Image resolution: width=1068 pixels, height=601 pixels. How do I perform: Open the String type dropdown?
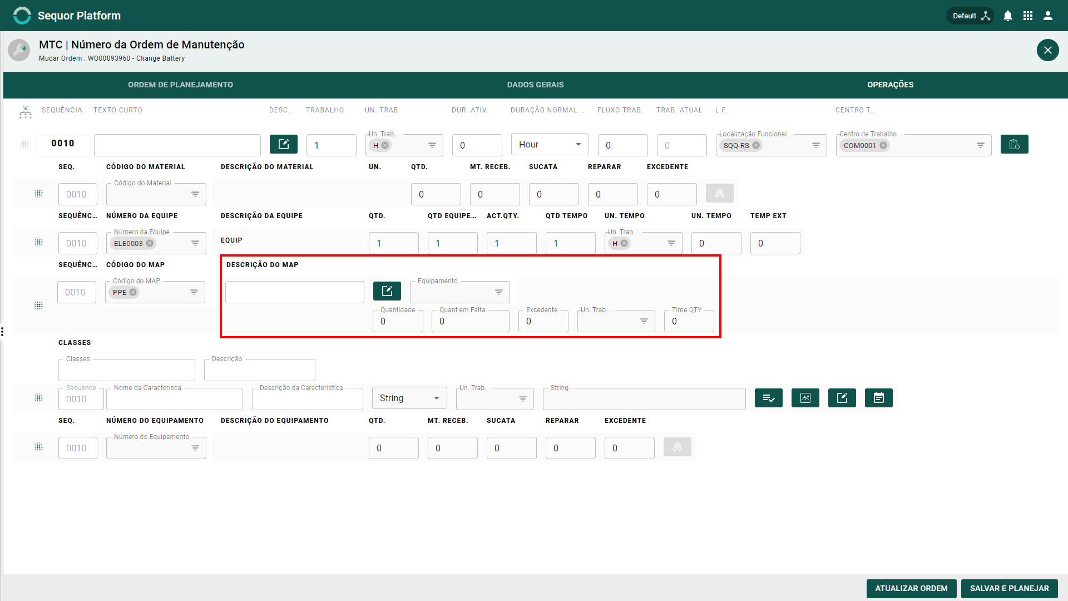pos(409,398)
